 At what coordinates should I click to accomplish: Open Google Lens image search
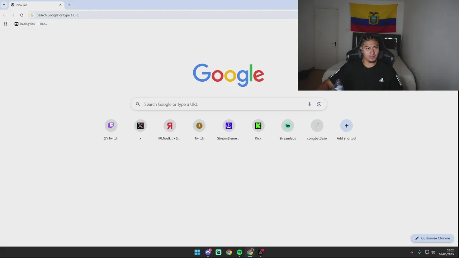pyautogui.click(x=319, y=104)
